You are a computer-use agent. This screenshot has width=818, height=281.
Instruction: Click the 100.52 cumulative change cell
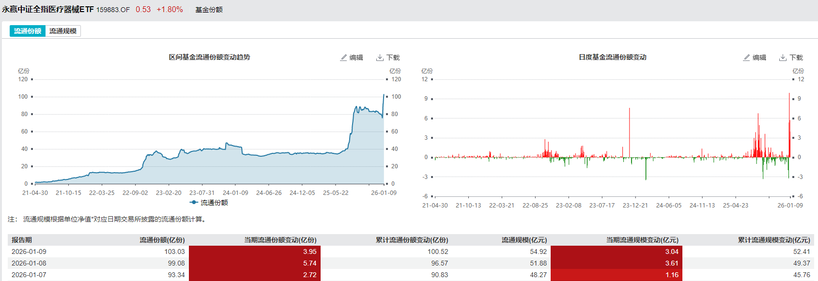tap(438, 251)
